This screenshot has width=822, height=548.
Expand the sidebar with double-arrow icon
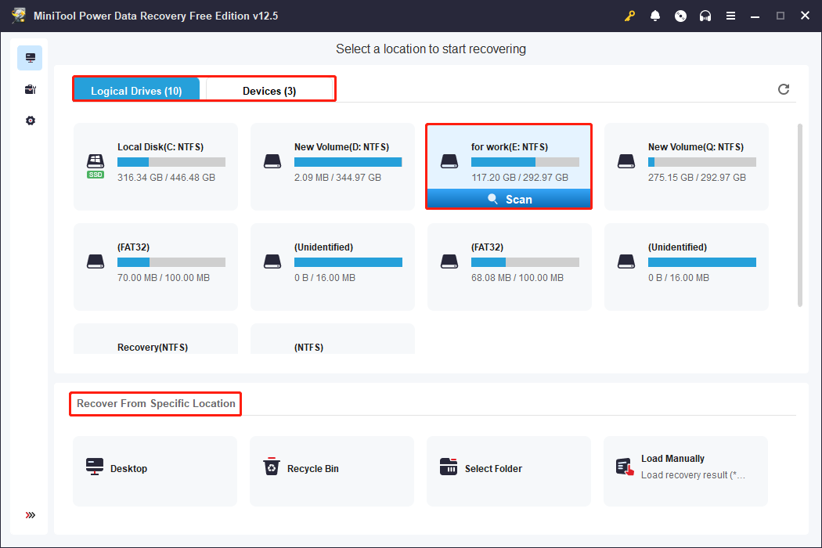pyautogui.click(x=30, y=515)
